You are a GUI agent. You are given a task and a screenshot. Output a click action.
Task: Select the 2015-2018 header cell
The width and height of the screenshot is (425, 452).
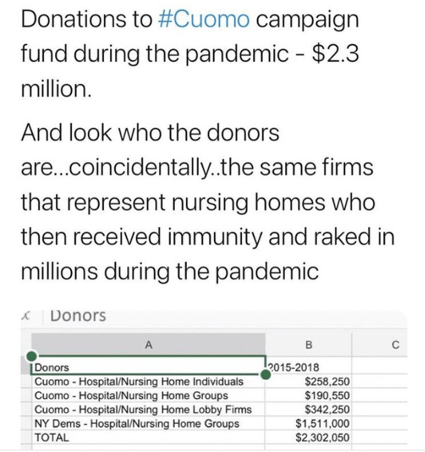click(307, 368)
